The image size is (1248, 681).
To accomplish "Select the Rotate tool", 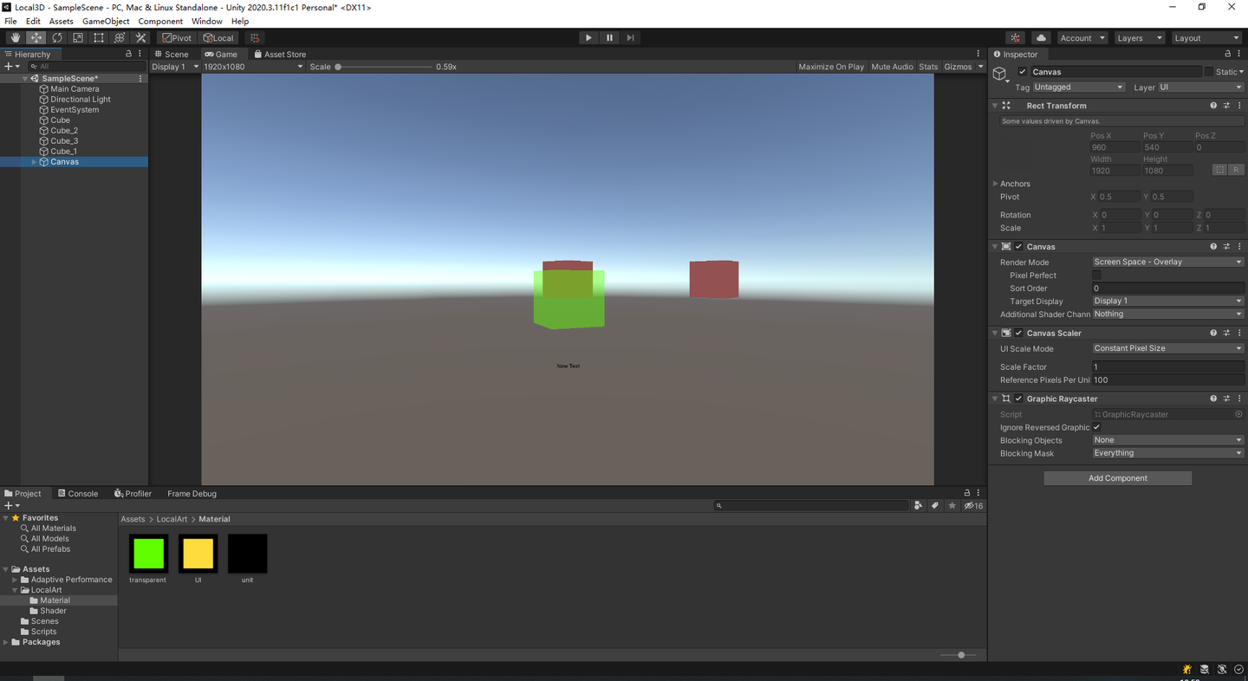I will 57,38.
